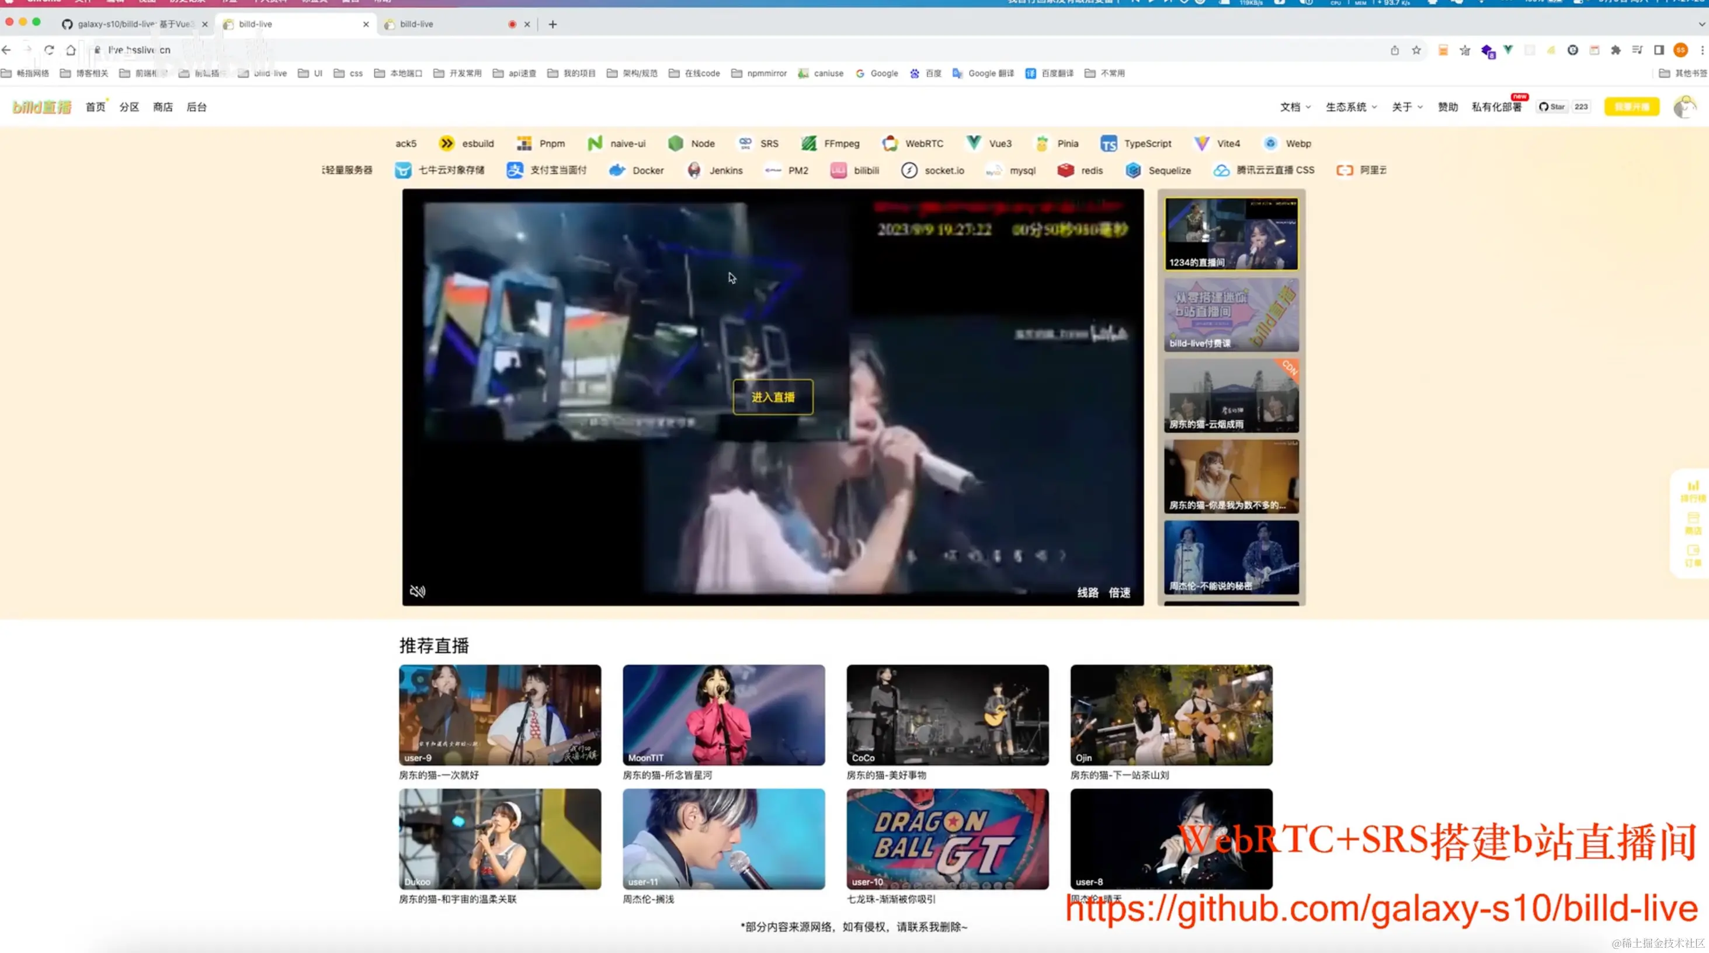Click the 腾讯云云直播 CSS icon
The width and height of the screenshot is (1709, 953).
(1221, 171)
